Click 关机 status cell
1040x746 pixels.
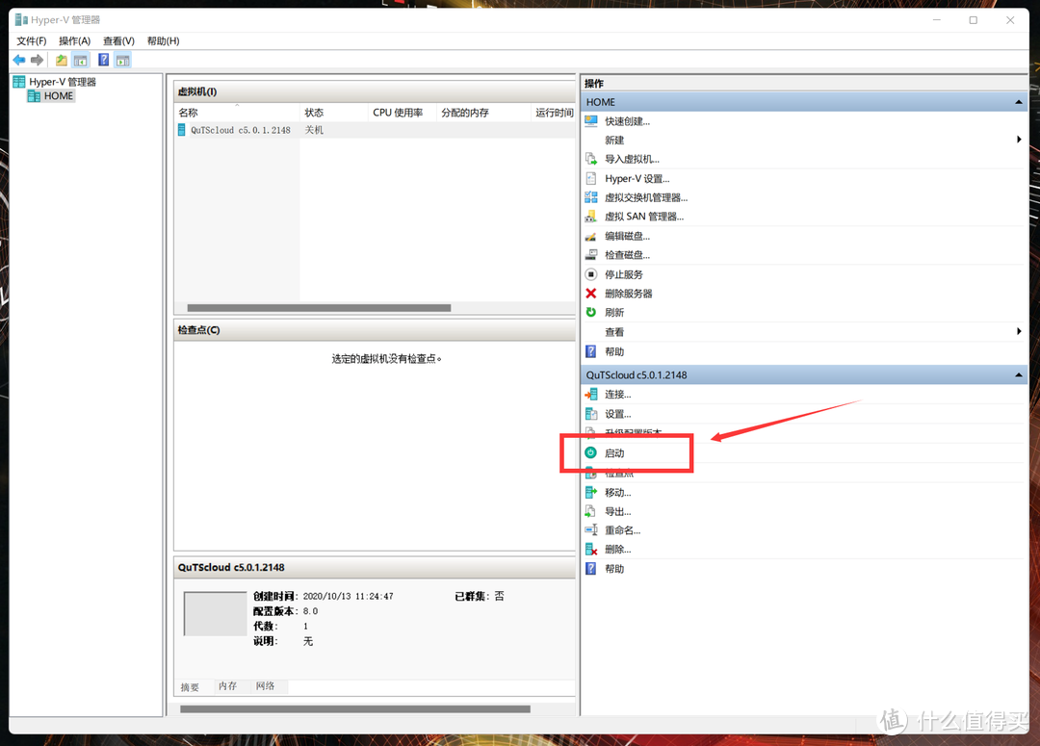pos(314,130)
